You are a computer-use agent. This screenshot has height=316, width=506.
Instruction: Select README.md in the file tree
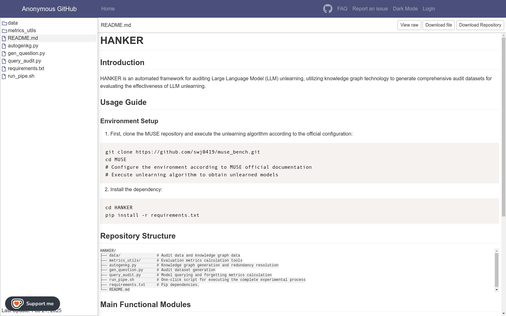click(x=23, y=38)
